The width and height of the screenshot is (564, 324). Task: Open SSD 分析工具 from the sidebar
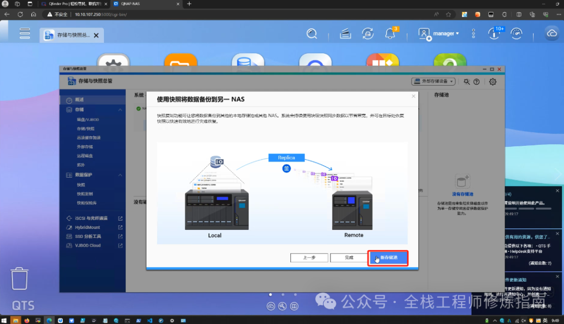click(88, 236)
